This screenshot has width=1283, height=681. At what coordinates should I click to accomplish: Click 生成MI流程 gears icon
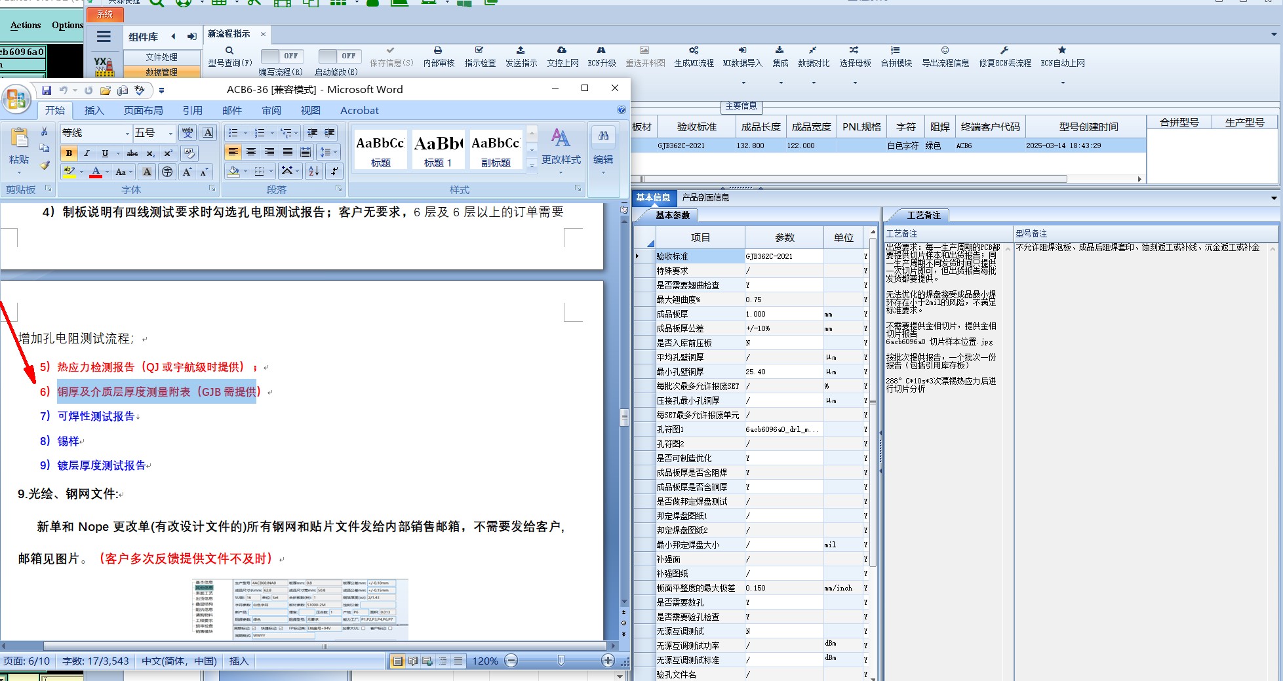pos(694,50)
